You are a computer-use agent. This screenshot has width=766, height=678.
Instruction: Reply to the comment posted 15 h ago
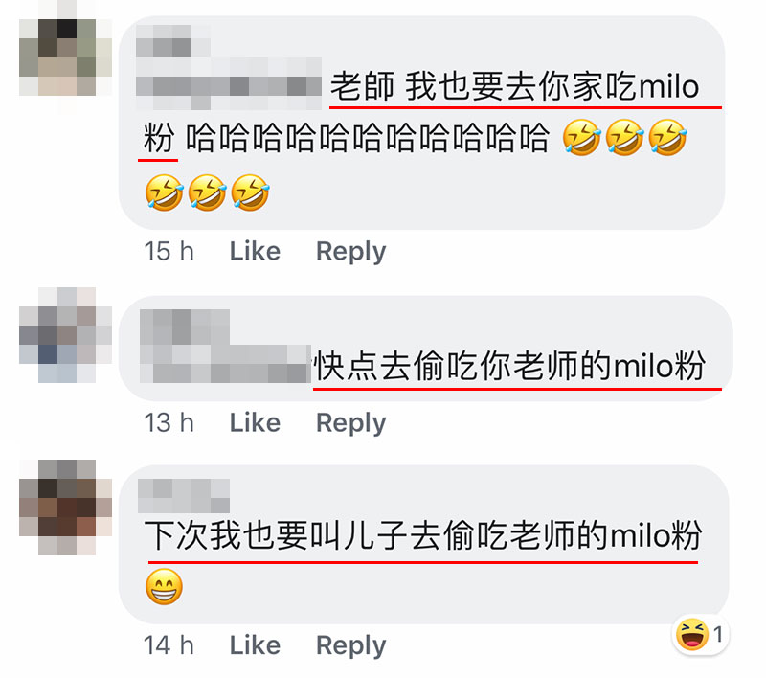point(350,252)
